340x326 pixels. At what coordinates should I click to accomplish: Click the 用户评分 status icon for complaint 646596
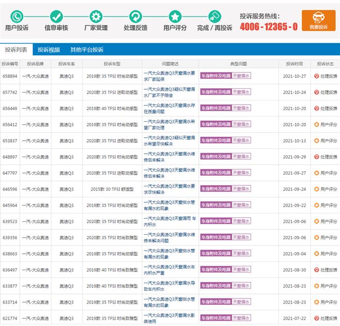coord(316,189)
